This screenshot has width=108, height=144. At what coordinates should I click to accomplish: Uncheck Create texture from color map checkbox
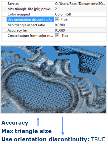point(57,35)
